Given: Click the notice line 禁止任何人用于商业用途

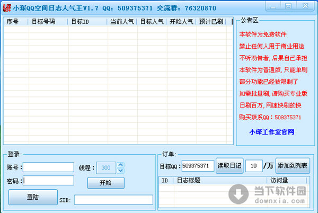Looking at the screenshot, I should click(x=272, y=46).
